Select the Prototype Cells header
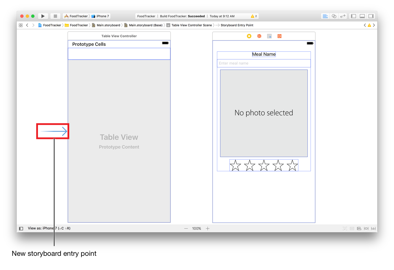 click(89, 44)
